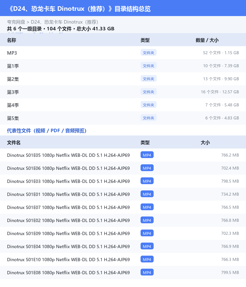Open the 第1季 folder
Viewport: 246px width, 287px height.
[x=123, y=66]
